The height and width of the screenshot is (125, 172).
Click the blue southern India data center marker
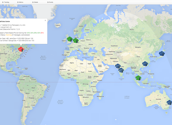pyautogui.click(x=121, y=70)
